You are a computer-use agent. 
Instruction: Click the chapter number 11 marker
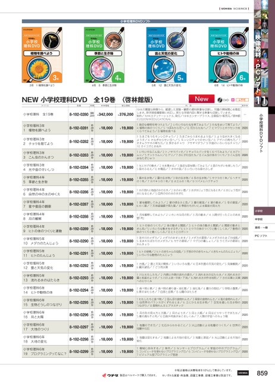(x=261, y=101)
